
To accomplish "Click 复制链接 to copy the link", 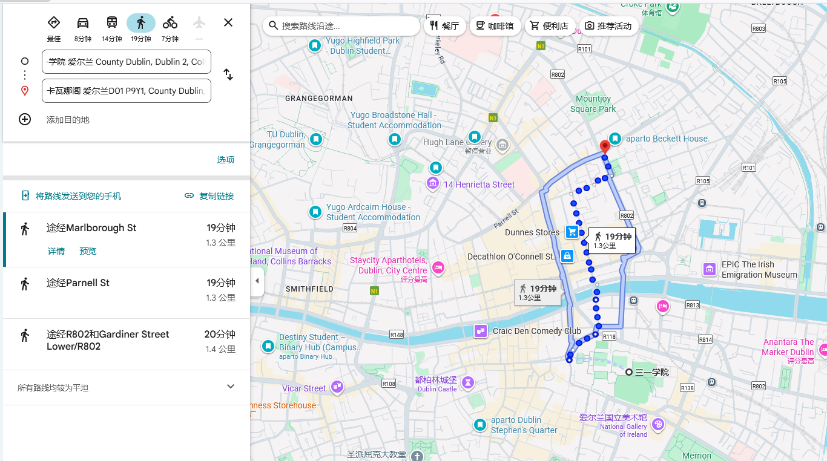I will pyautogui.click(x=209, y=196).
